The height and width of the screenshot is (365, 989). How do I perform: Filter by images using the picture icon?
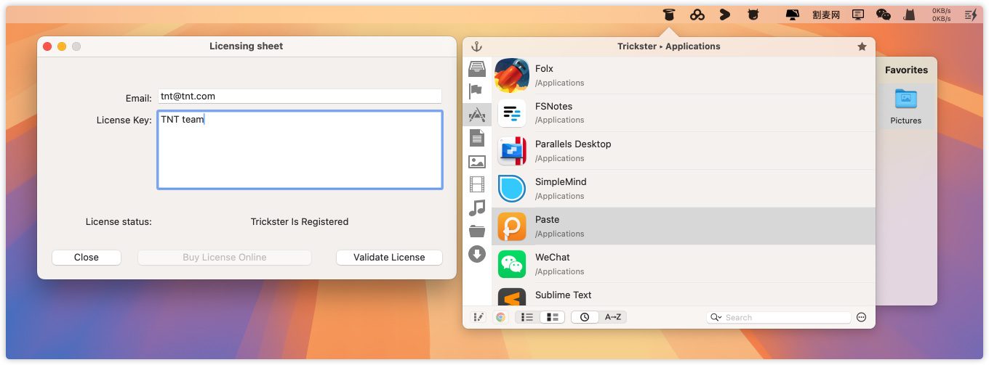point(477,162)
